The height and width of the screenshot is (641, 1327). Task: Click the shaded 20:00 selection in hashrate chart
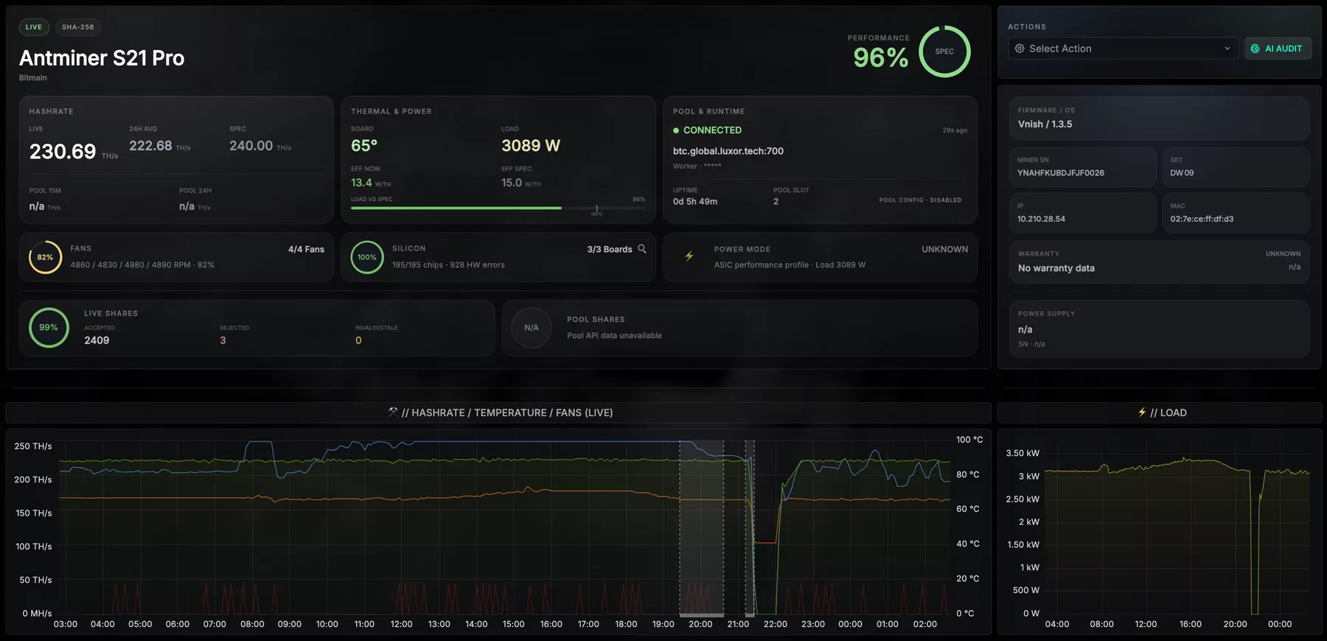pyautogui.click(x=701, y=527)
